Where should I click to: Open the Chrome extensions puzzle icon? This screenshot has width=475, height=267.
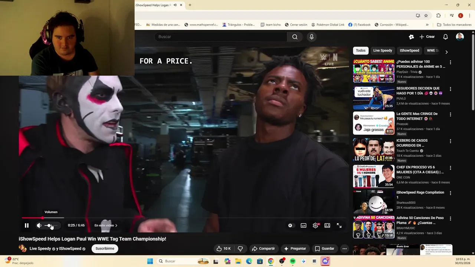click(x=438, y=16)
